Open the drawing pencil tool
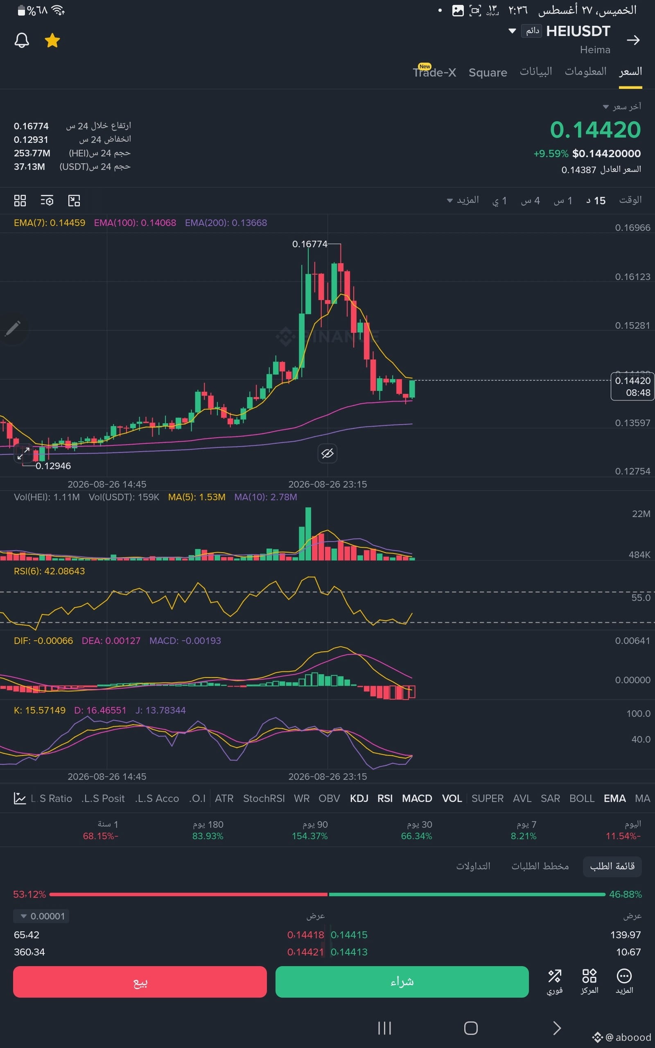 coord(13,329)
